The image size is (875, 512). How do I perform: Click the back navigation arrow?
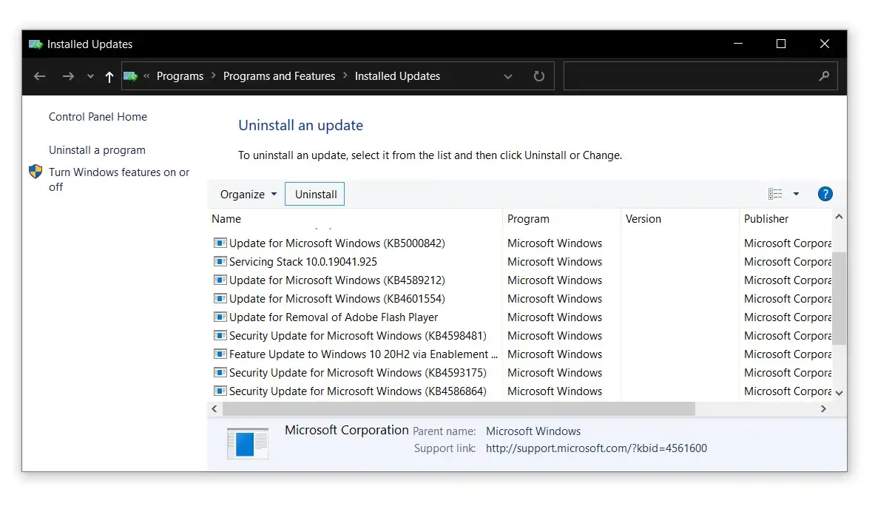(39, 76)
